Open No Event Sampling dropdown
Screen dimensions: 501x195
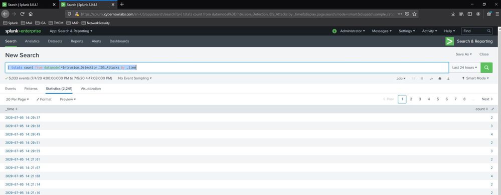click(135, 78)
